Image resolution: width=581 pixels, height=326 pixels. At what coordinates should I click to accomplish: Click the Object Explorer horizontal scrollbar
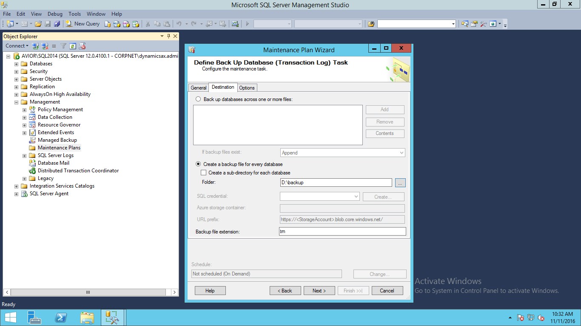tap(88, 292)
